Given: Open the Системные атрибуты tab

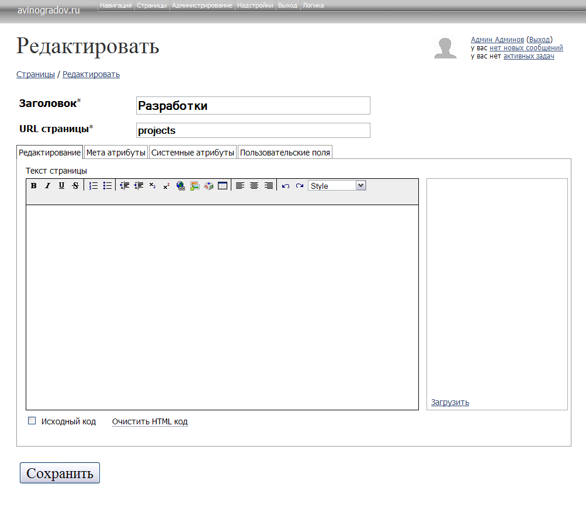Looking at the screenshot, I should (193, 153).
